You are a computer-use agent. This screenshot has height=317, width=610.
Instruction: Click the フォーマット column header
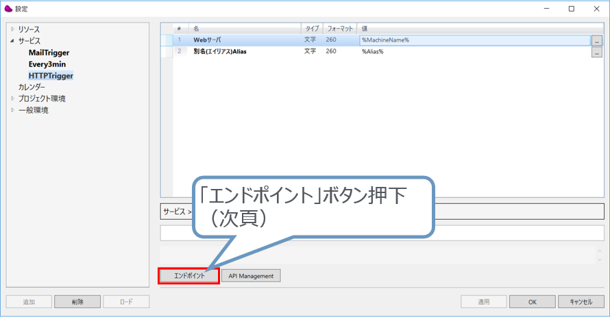point(340,29)
